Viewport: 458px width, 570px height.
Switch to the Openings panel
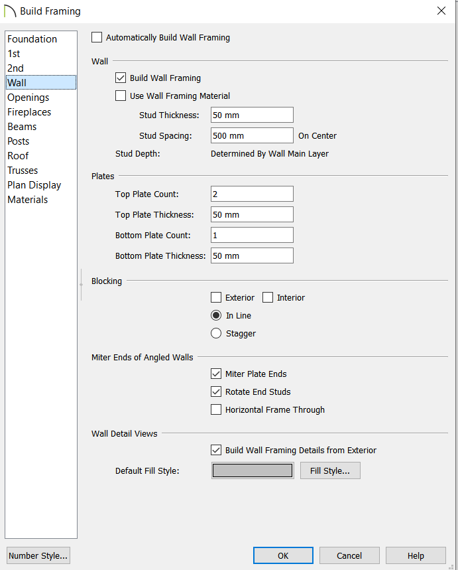click(x=40, y=97)
